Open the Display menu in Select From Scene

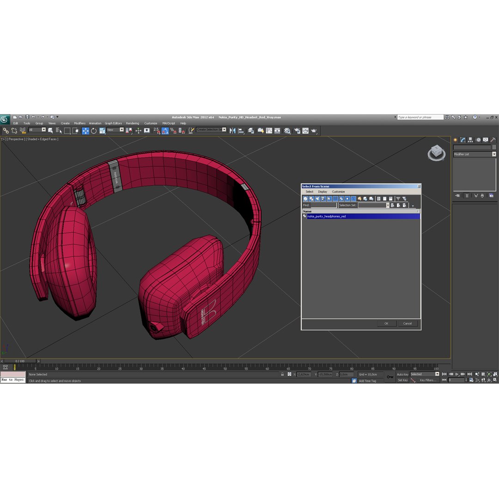pos(323,192)
